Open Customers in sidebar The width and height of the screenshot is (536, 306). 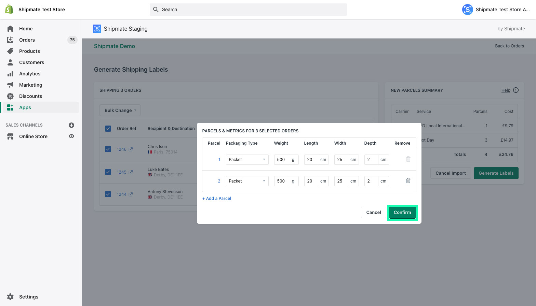click(x=31, y=62)
